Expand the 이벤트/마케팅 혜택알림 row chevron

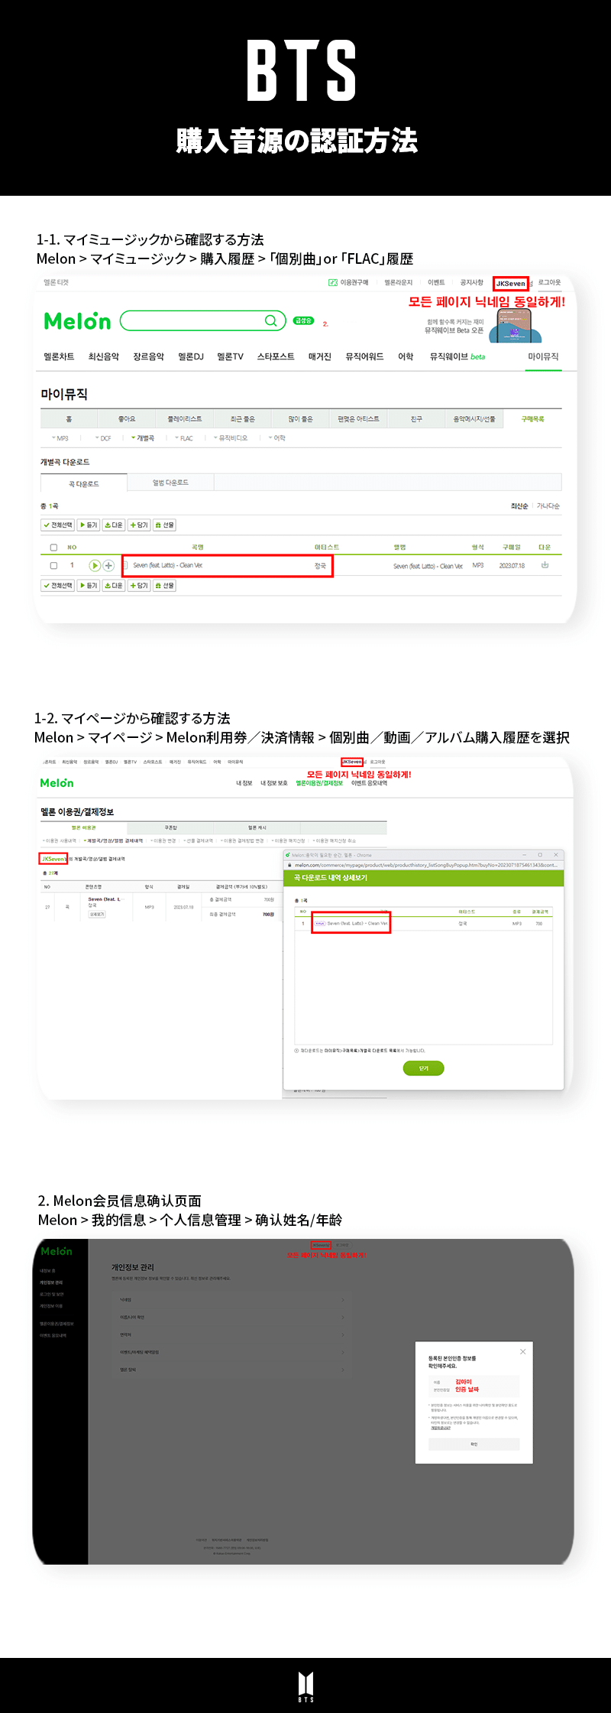343,1352
